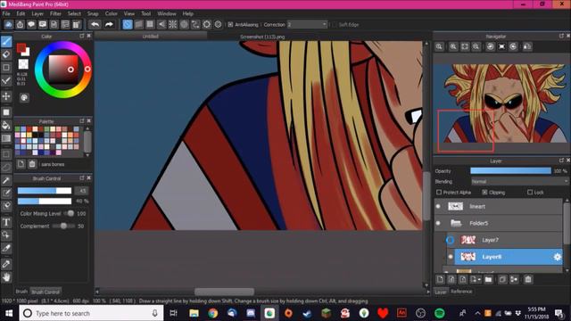Pick a shade in the color square
The width and height of the screenshot is (571, 321).
(x=63, y=70)
